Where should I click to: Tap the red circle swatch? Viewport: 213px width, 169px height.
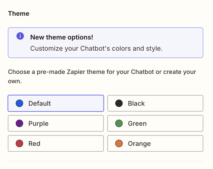19,143
